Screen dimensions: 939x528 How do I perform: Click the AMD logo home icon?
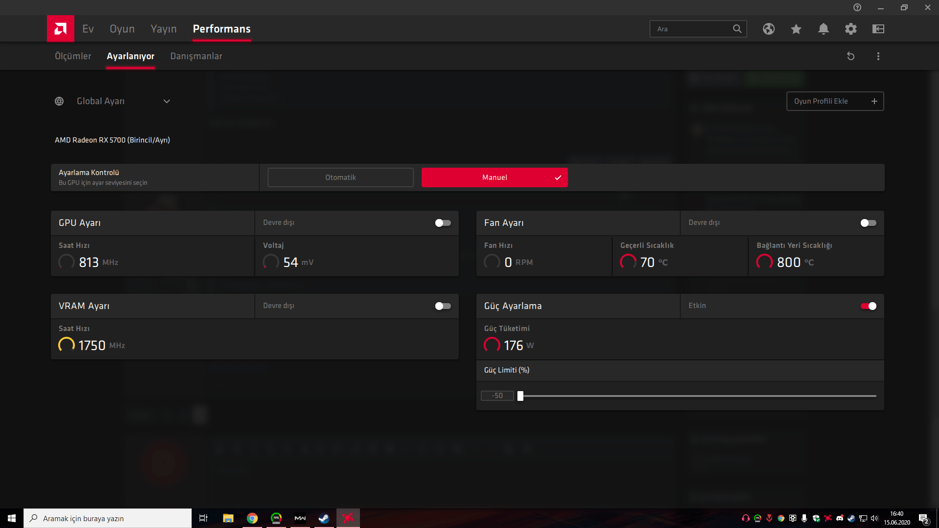pos(61,29)
